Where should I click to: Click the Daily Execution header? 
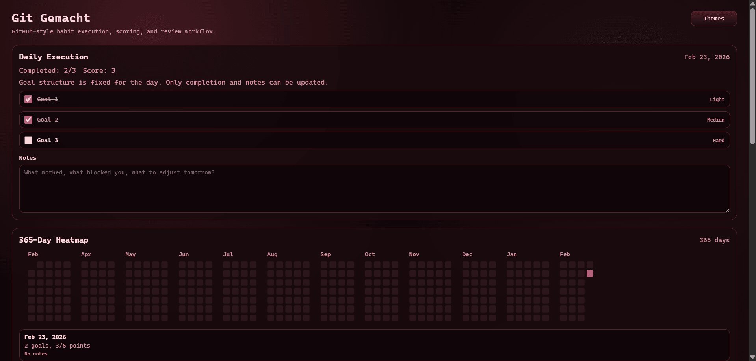(x=54, y=57)
